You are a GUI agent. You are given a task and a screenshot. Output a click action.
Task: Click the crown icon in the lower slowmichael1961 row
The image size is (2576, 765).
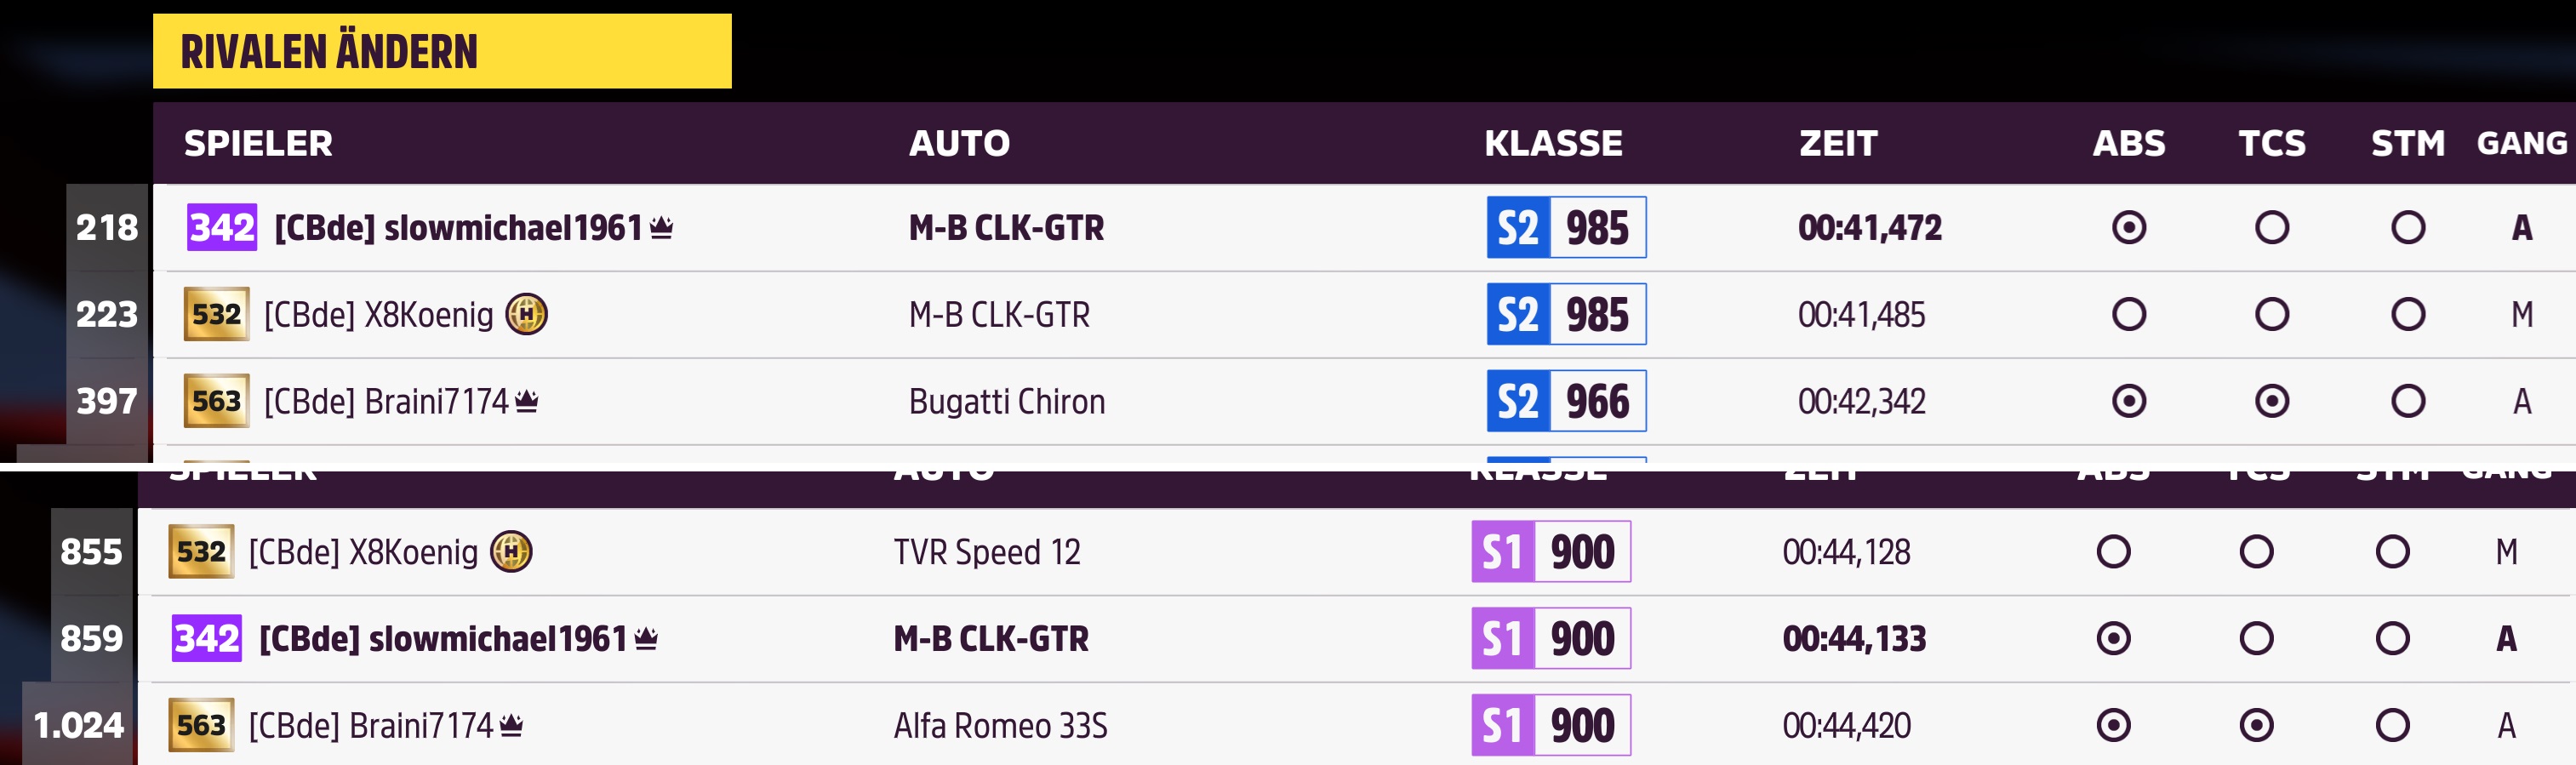(646, 638)
